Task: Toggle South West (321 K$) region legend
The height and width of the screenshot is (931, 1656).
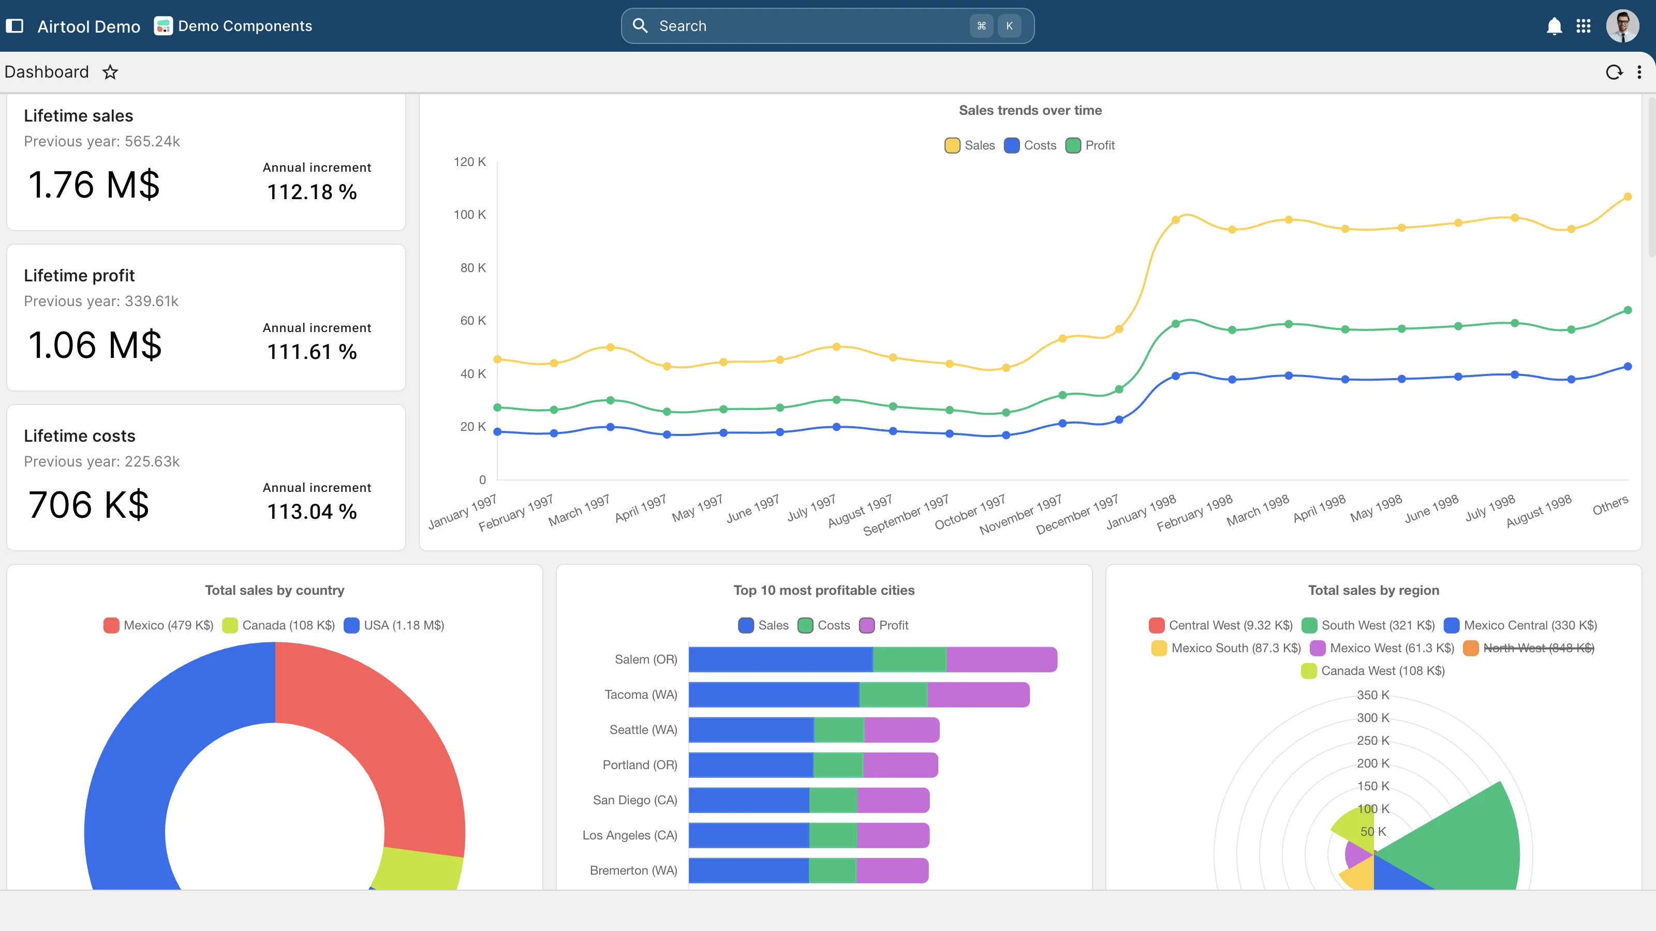Action: point(1368,625)
